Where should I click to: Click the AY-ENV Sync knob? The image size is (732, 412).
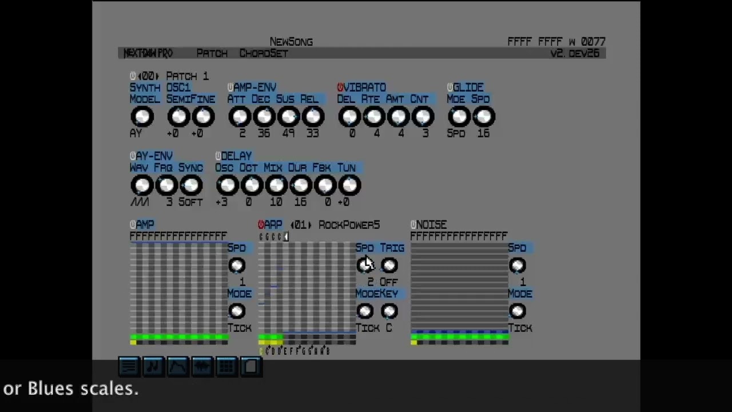pos(191,185)
